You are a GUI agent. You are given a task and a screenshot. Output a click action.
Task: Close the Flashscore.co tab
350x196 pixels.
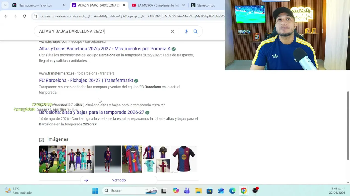click(x=64, y=5)
